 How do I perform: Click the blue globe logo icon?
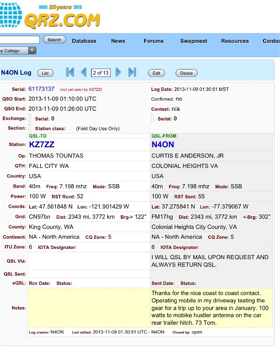point(11,15)
